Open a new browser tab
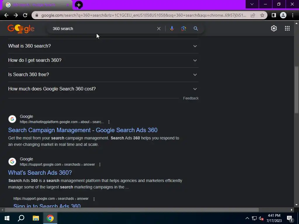The width and height of the screenshot is (299, 224). (x=79, y=5)
